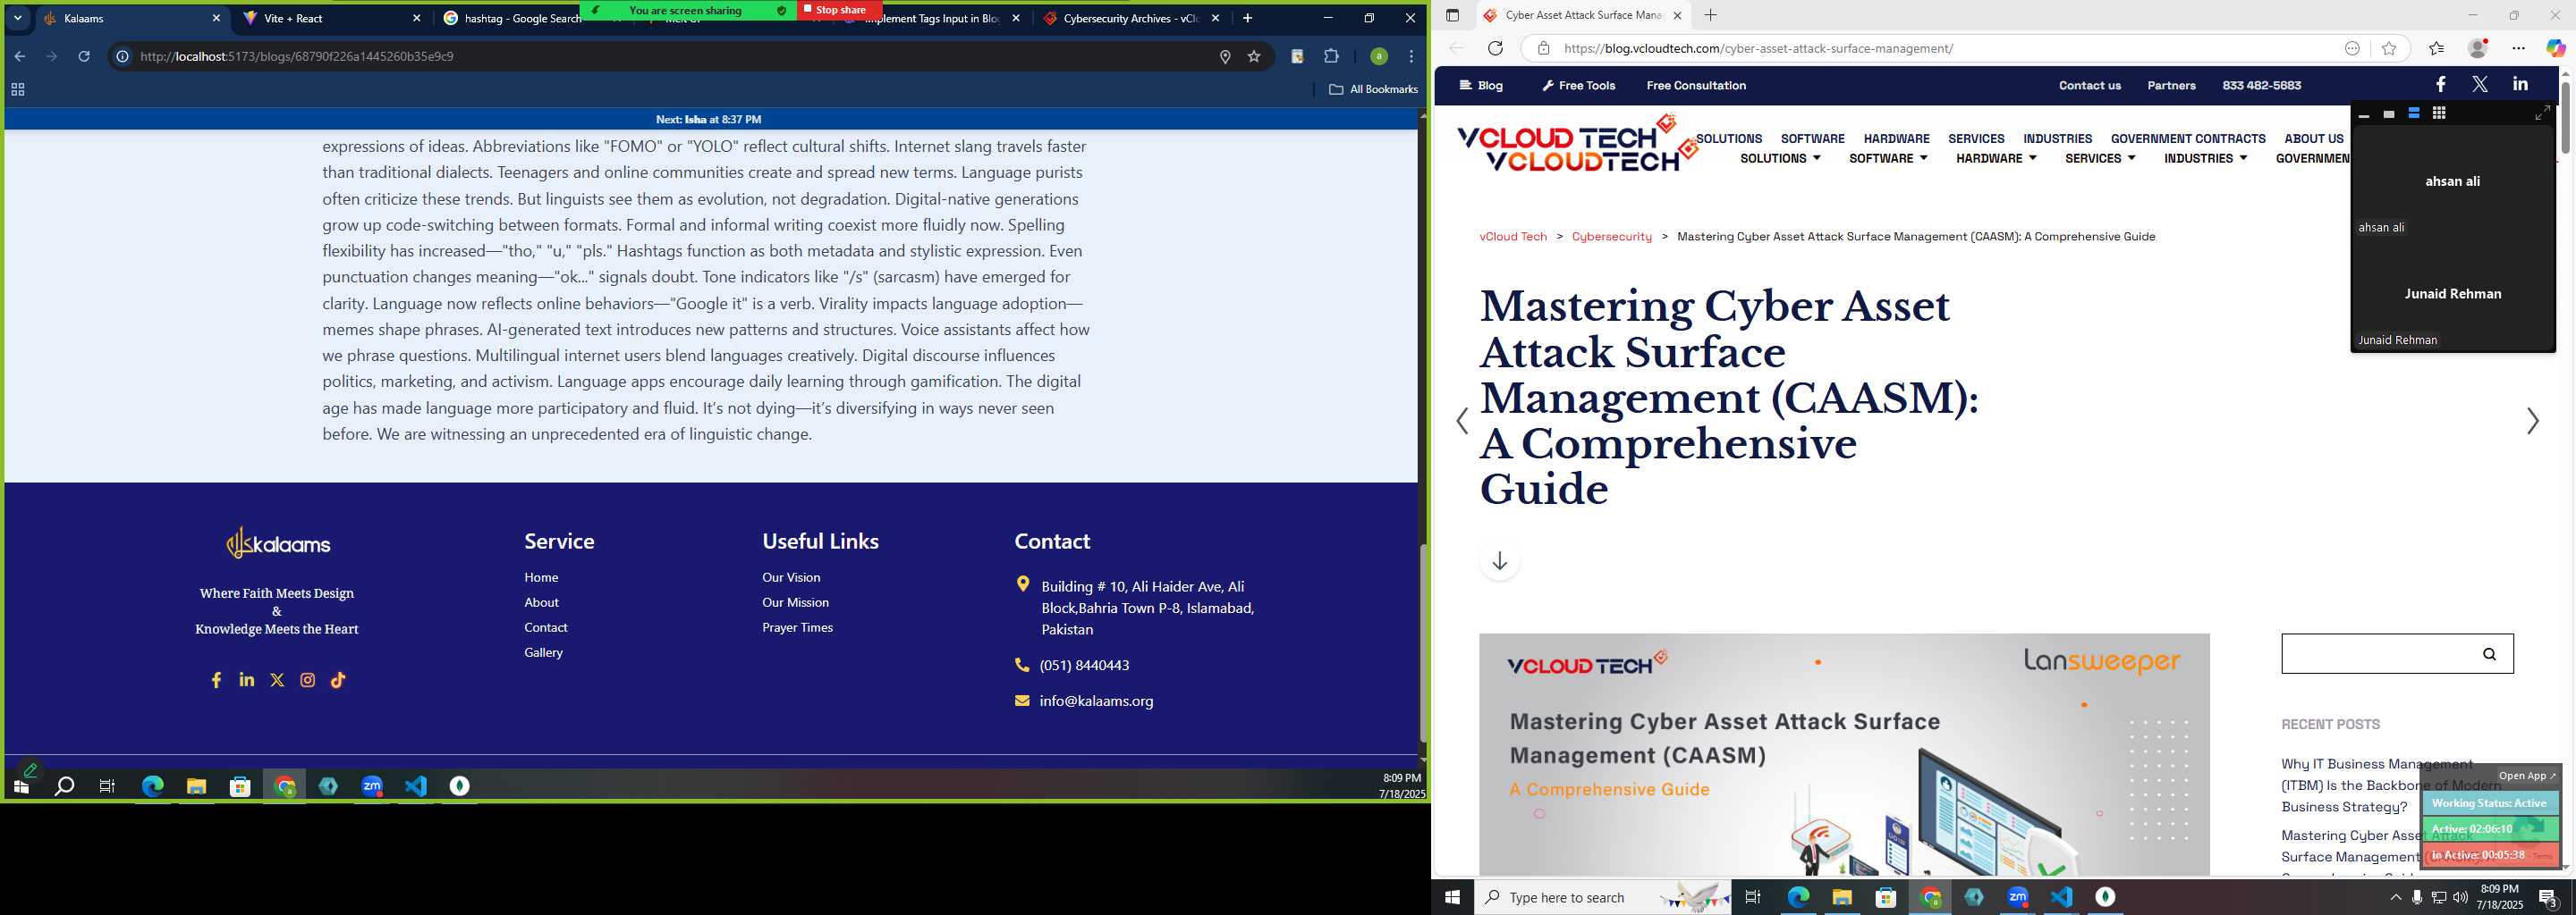Screen dimensions: 2576x915
Task: Click the Lansweeper CAASM featured image
Action: coord(1844,754)
